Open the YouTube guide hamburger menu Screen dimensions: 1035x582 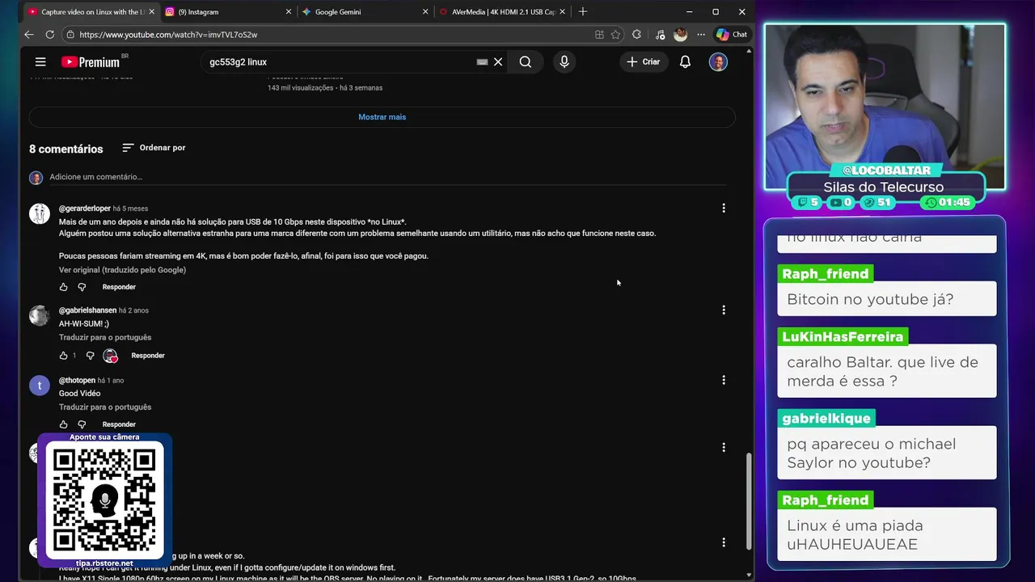point(40,61)
